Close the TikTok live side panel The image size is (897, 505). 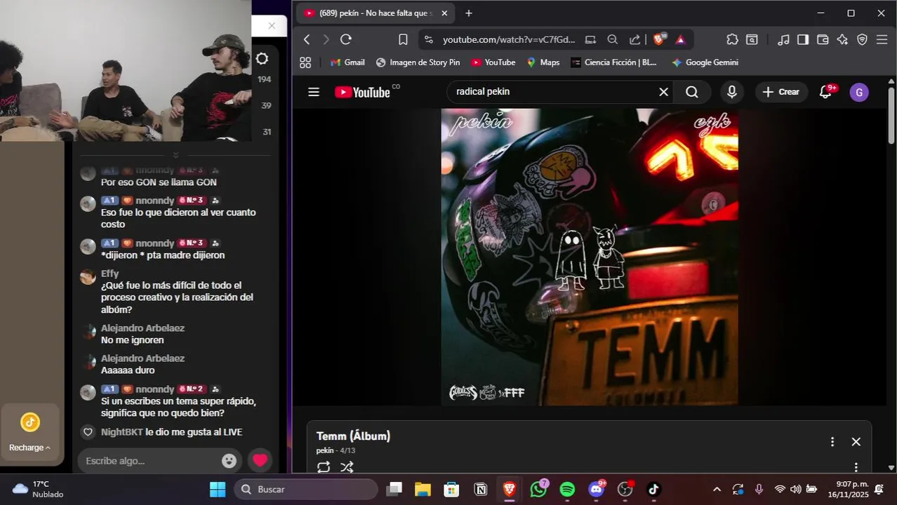pyautogui.click(x=272, y=26)
